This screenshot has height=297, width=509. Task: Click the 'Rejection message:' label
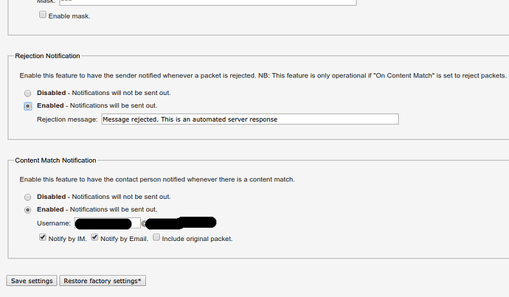[x=67, y=119]
